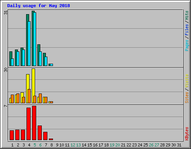Click the cyan Pages bar for day 4

click(29, 44)
